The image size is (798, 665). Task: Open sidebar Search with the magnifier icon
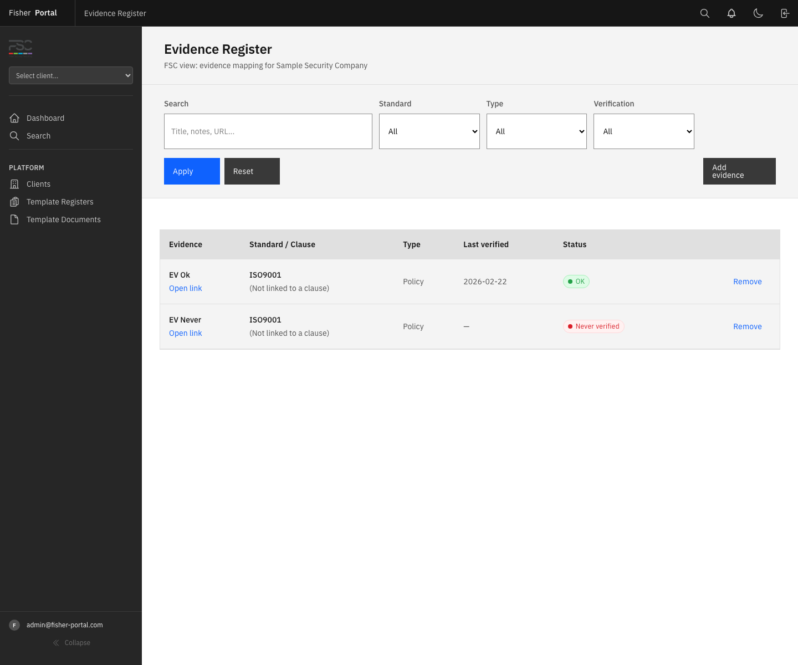tap(14, 136)
